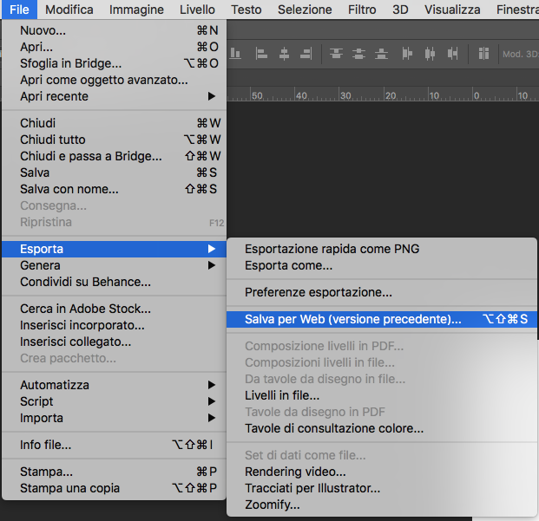The height and width of the screenshot is (521, 539).
Task: Open the Immagine menu
Action: (136, 10)
